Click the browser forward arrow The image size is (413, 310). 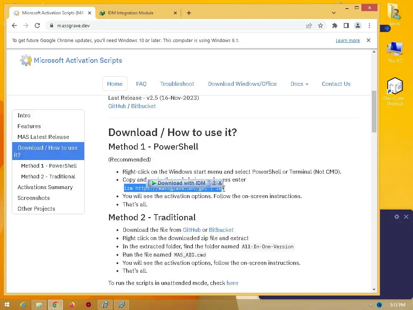pos(26,25)
